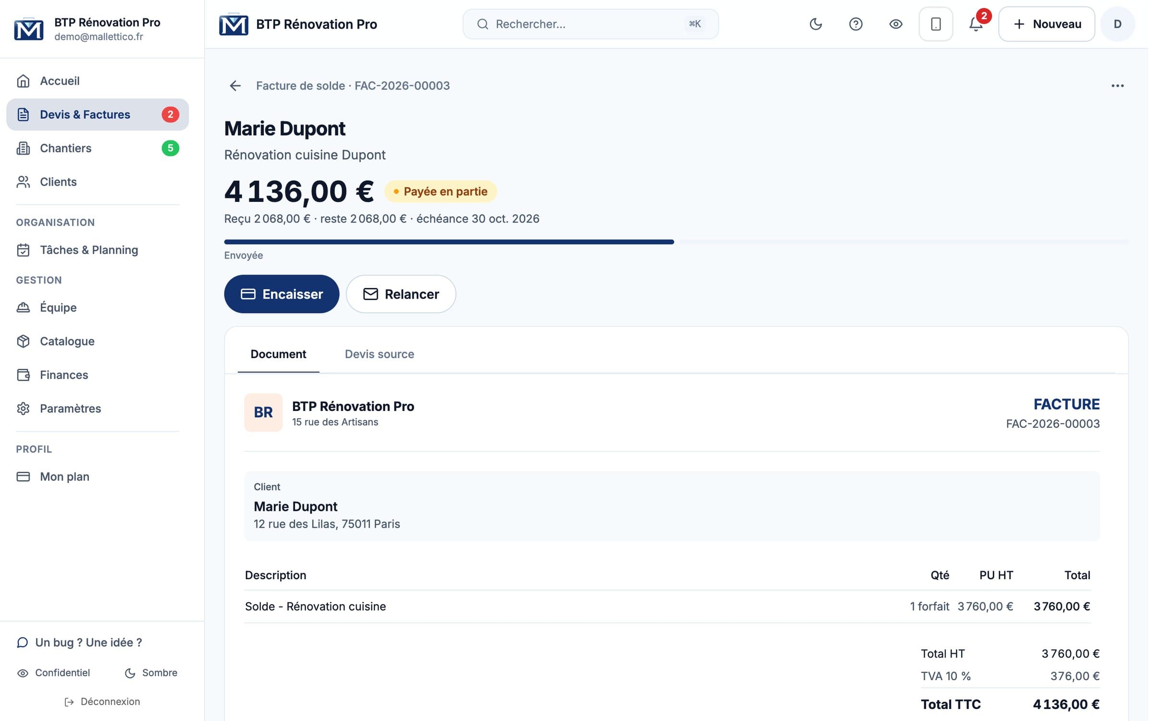Open the three-dots more options menu
Image resolution: width=1153 pixels, height=721 pixels.
pos(1117,86)
